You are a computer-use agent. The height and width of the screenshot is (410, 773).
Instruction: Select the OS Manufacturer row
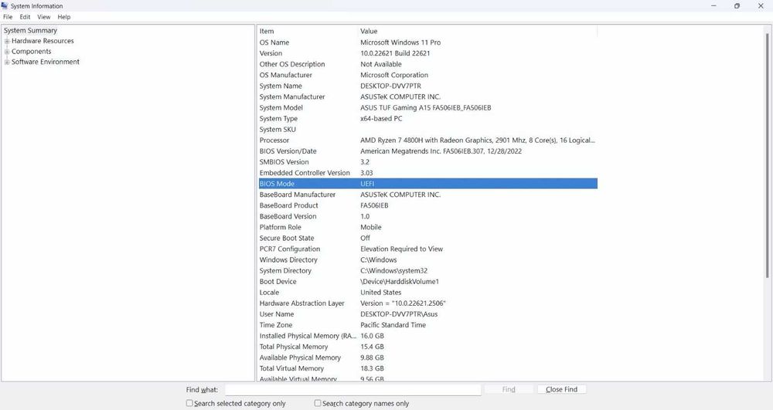tap(427, 76)
